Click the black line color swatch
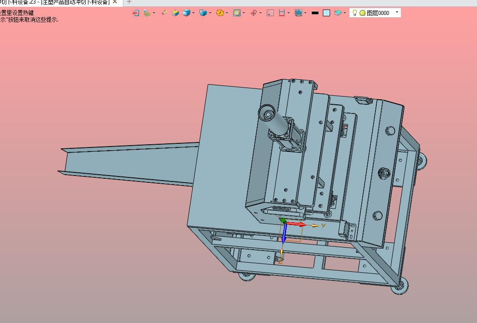Image resolution: width=477 pixels, height=323 pixels. [x=315, y=13]
